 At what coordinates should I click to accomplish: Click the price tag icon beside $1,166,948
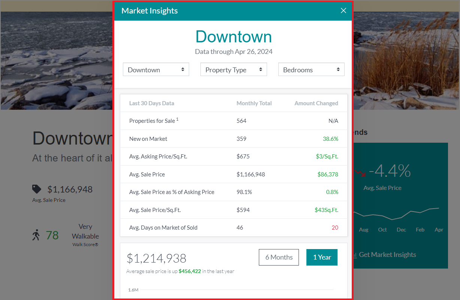point(37,189)
